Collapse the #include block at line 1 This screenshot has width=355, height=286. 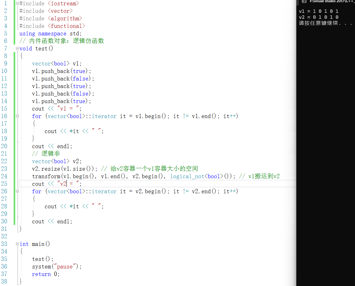[17, 3]
